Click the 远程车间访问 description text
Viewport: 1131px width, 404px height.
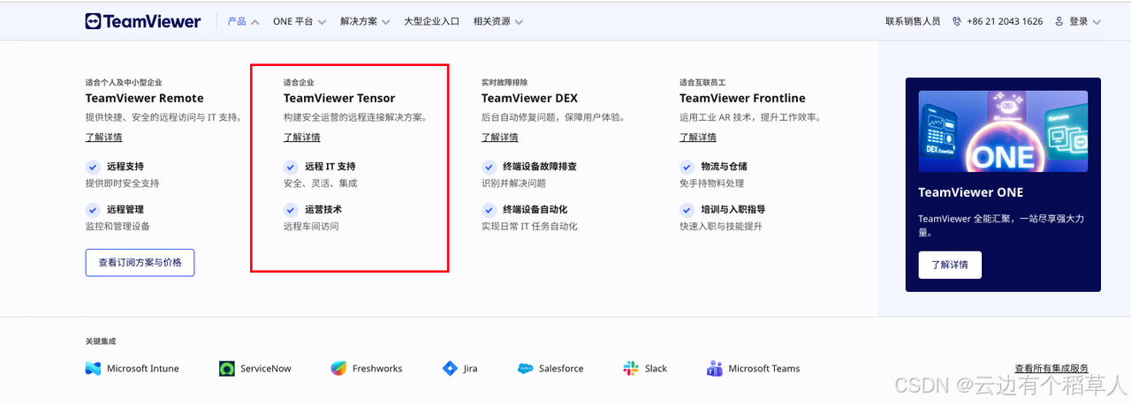point(311,227)
